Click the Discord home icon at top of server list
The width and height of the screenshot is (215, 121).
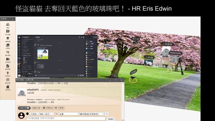[19, 37]
